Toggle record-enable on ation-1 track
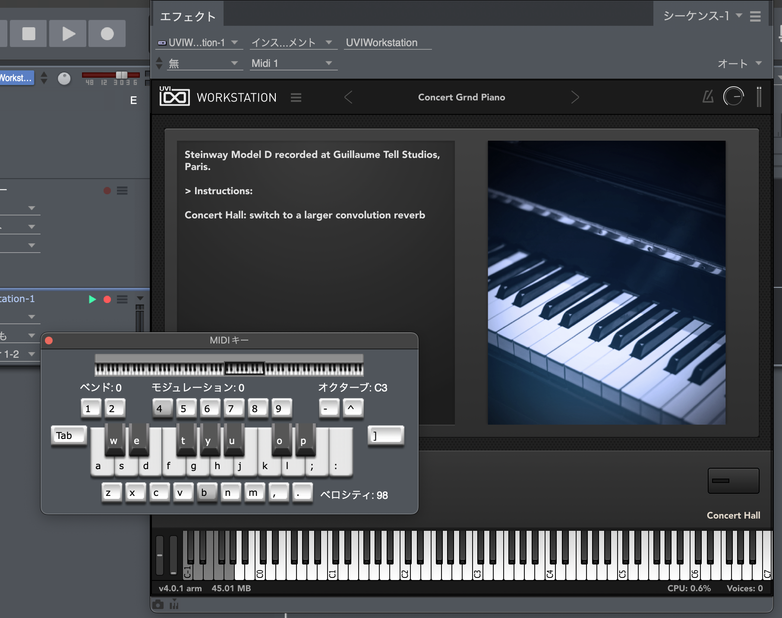Screen dimensions: 782x618 [x=107, y=300]
